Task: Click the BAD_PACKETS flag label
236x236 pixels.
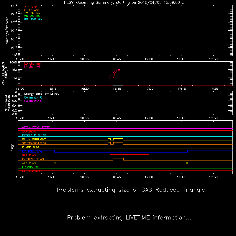Action: [x=32, y=171]
